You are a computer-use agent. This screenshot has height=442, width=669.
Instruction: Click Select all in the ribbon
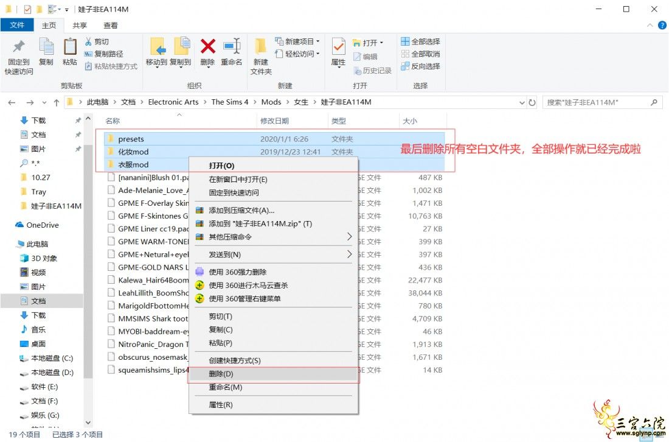pyautogui.click(x=420, y=41)
